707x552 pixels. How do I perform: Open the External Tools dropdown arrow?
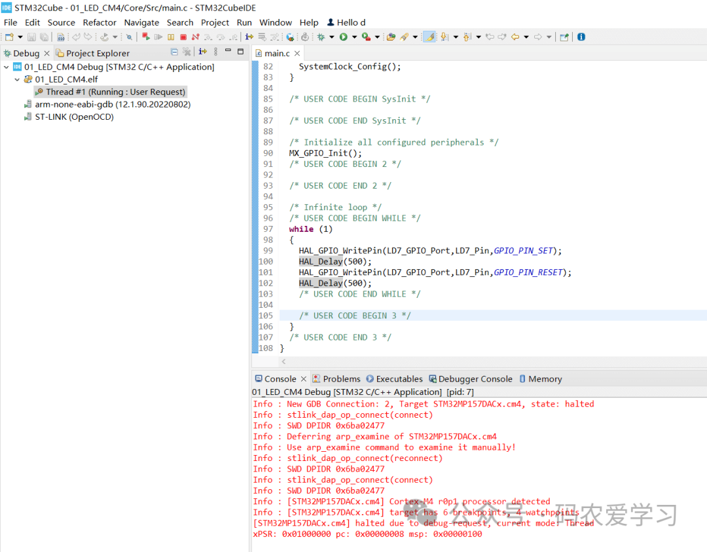(378, 37)
